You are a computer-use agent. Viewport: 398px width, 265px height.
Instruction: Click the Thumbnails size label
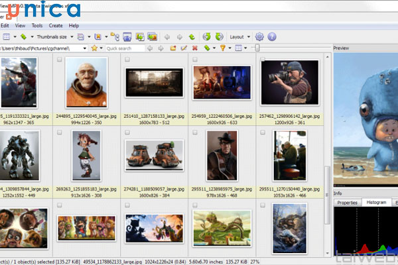pyautogui.click(x=52, y=37)
